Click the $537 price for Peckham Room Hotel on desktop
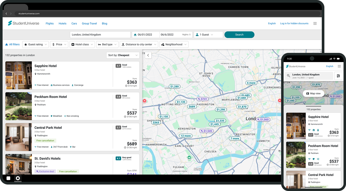Viewport: 346px width, 191px height. pyautogui.click(x=132, y=113)
